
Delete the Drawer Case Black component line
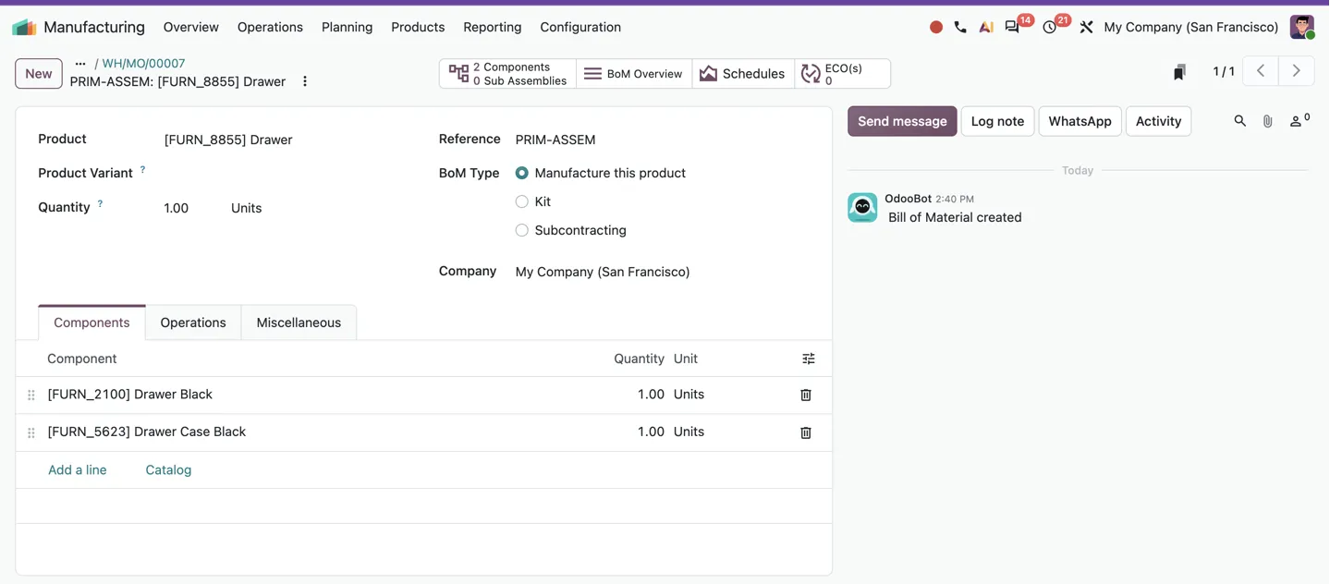coord(806,432)
